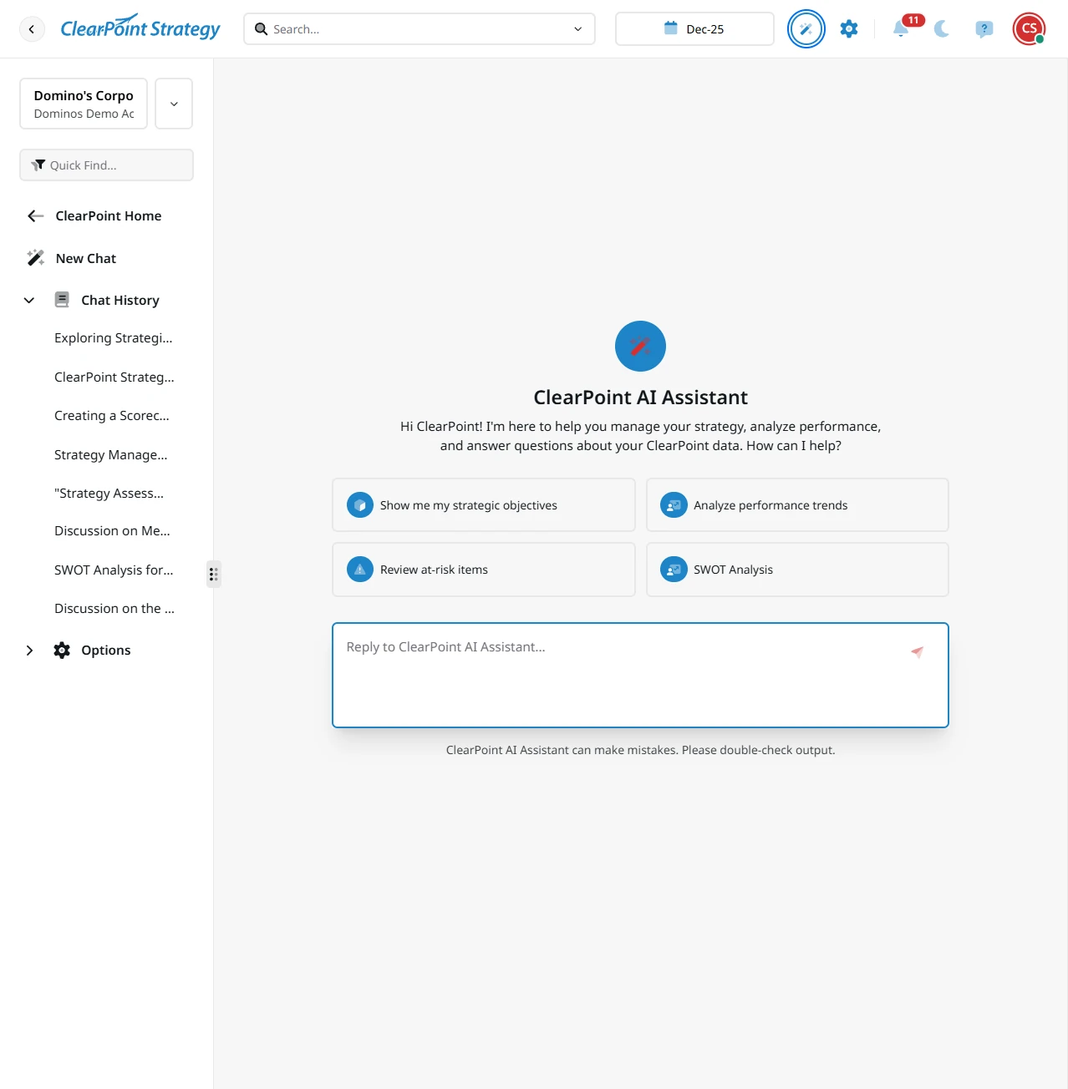
Task: Choose "Analyze performance trends" suggestion
Action: coord(797,505)
